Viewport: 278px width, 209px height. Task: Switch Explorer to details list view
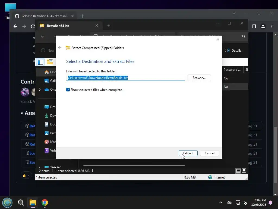pos(238,171)
